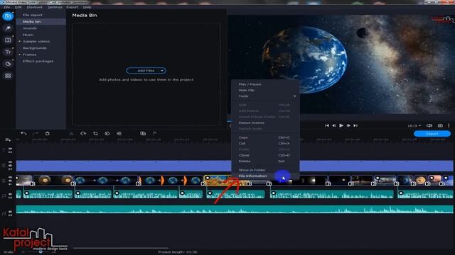Viewport: 455px width, 255px height.
Task: Jump to previous clip in player
Action: tap(327, 125)
